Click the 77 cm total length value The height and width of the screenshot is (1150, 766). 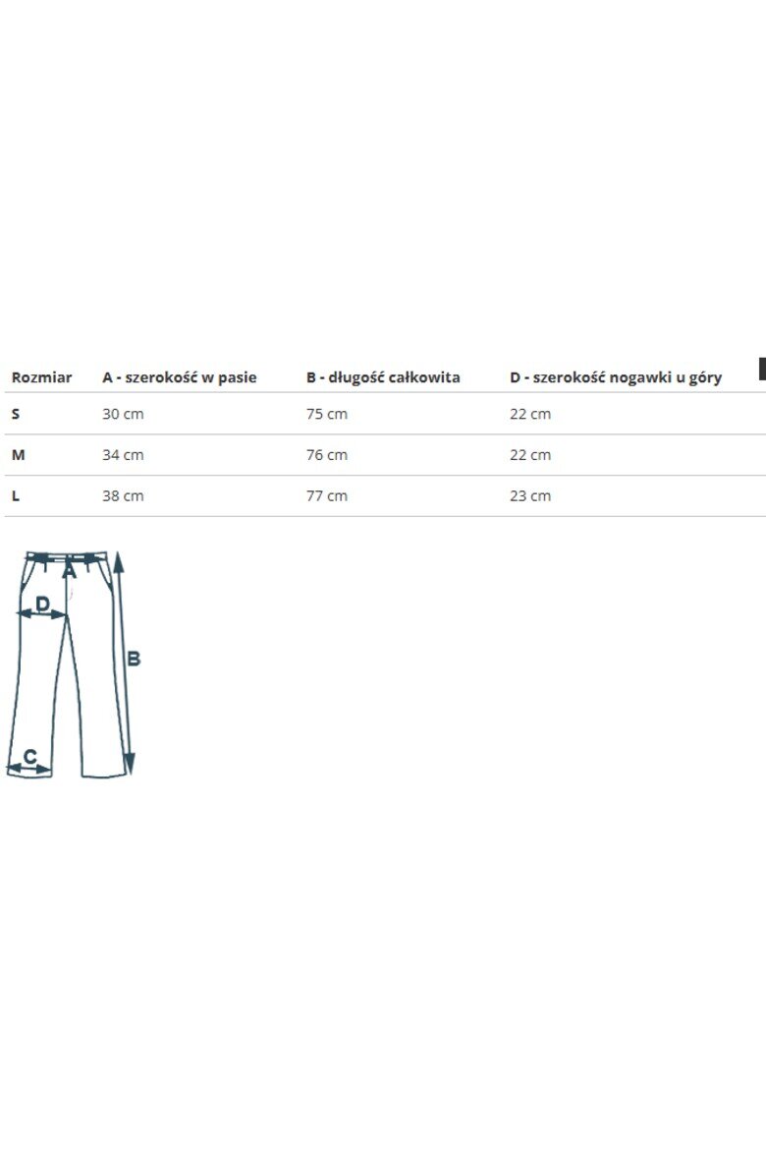pyautogui.click(x=327, y=495)
